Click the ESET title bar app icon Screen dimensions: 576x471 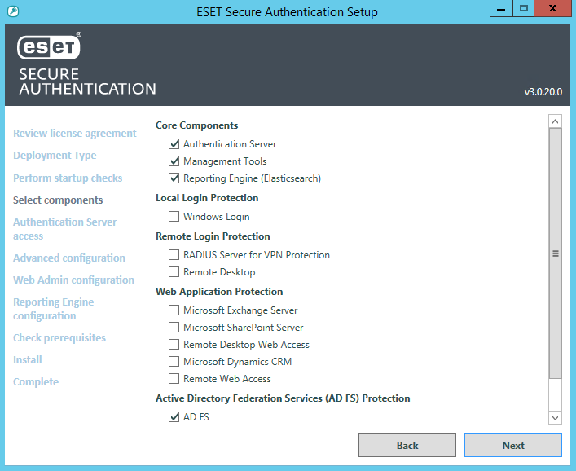pos(12,11)
